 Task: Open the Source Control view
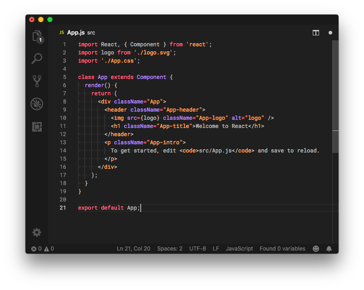[37, 81]
